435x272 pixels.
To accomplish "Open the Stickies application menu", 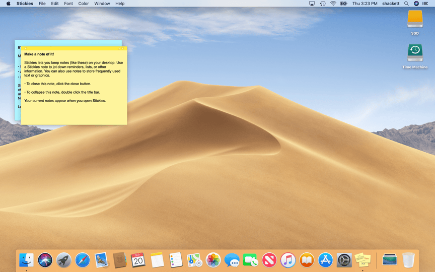I will point(25,4).
